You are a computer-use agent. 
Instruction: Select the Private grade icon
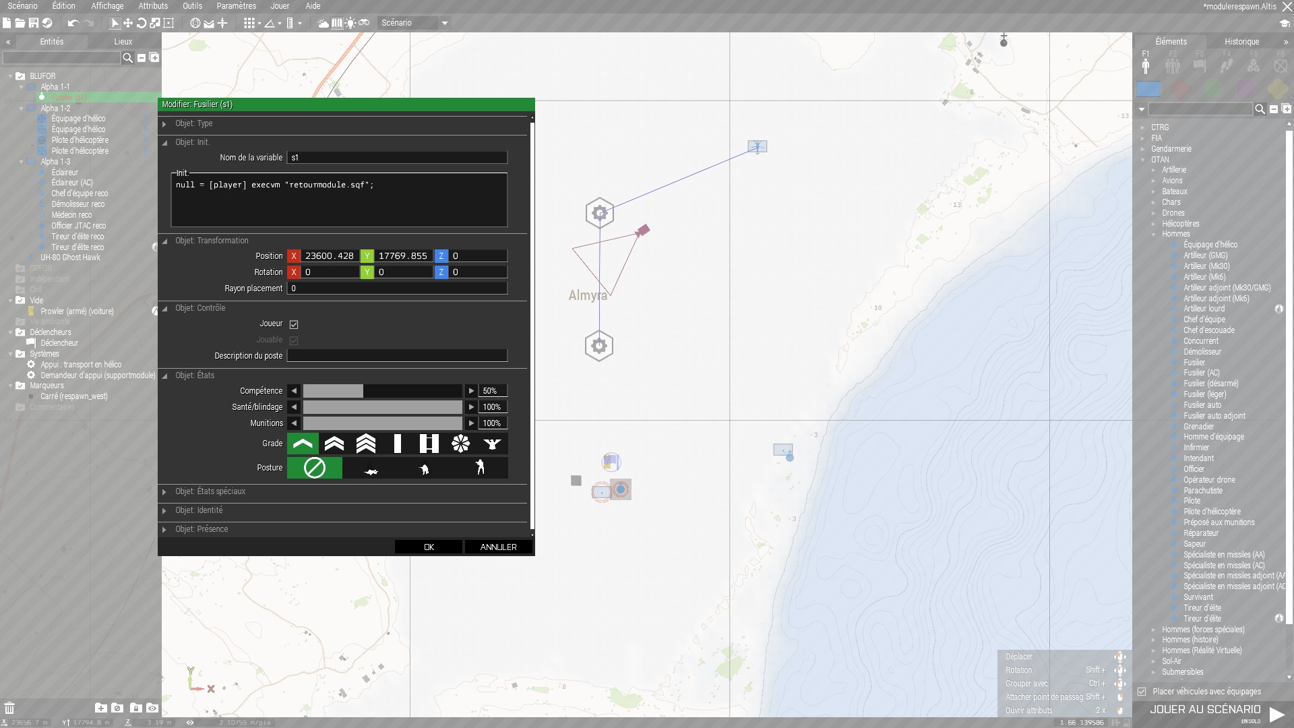click(x=302, y=444)
